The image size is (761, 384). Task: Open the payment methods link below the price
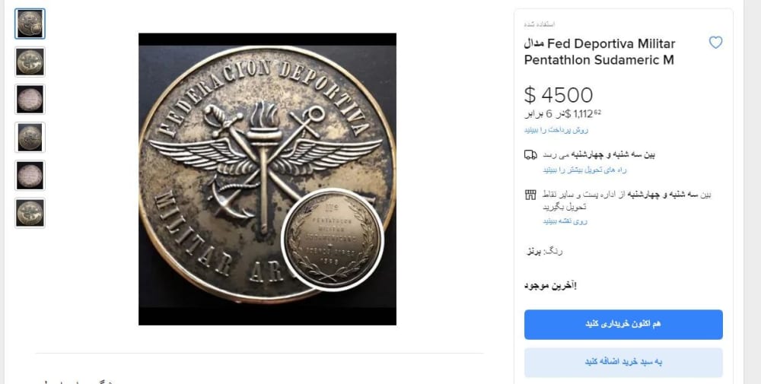(556, 130)
